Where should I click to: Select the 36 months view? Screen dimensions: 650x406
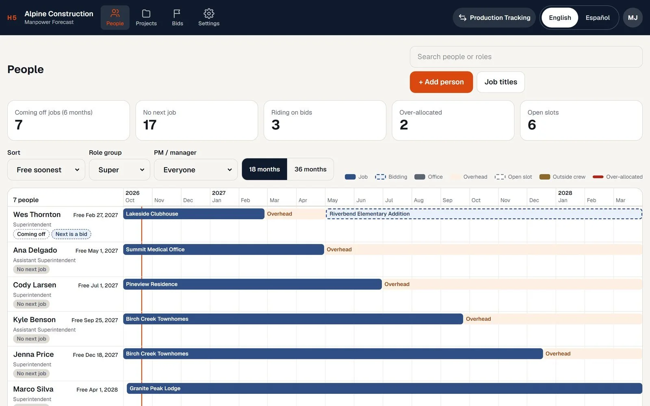310,169
